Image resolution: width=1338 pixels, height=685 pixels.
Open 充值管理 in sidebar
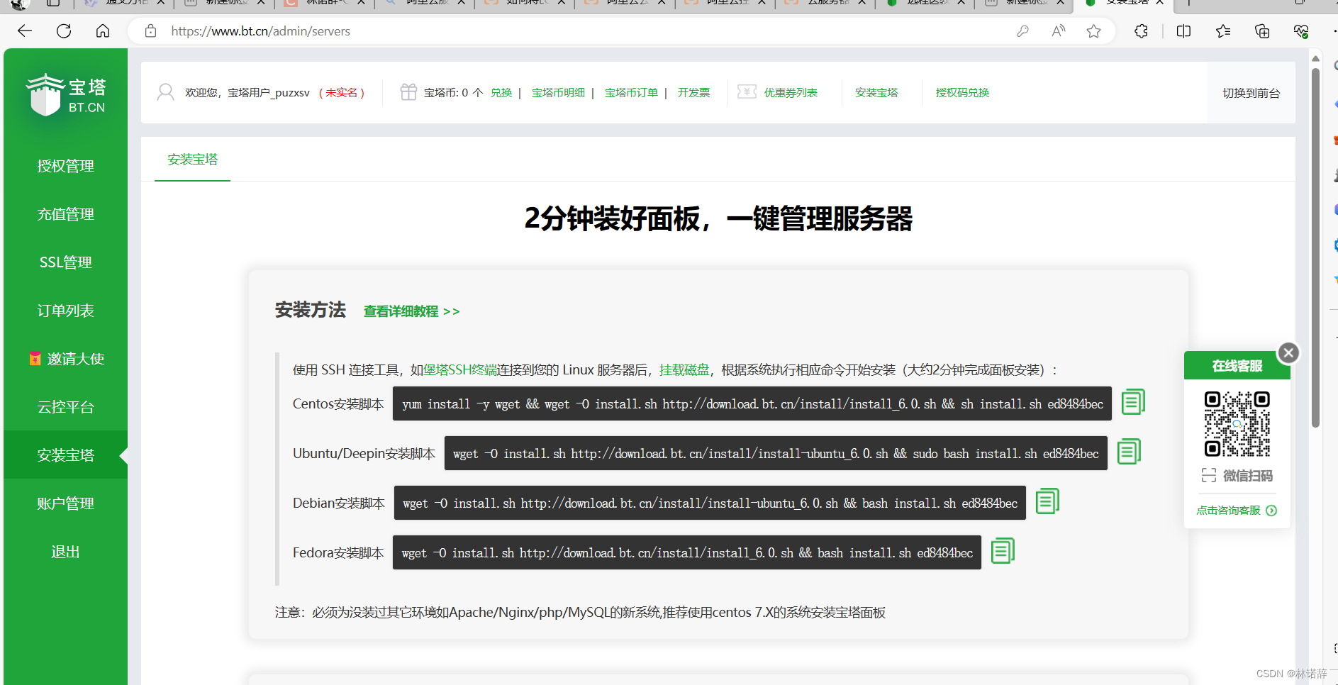click(x=65, y=214)
